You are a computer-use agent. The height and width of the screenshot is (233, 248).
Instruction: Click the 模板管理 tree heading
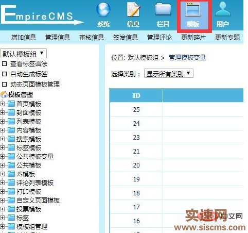pyautogui.click(x=21, y=94)
